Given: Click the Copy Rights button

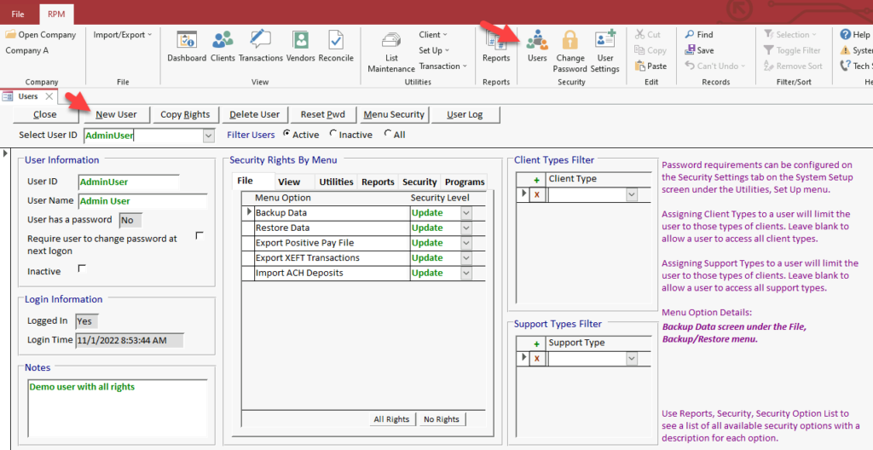Looking at the screenshot, I should click(185, 115).
